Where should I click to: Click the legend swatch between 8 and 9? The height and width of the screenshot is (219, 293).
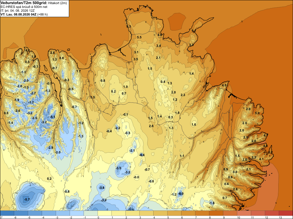[216, 213]
